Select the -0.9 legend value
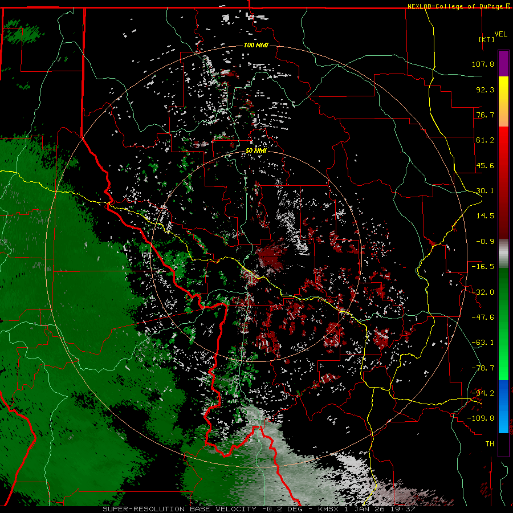 pos(485,242)
